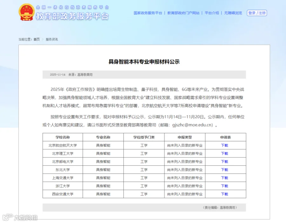Download 上海交通大学 application form
The width and height of the screenshot is (286, 223).
point(225,178)
